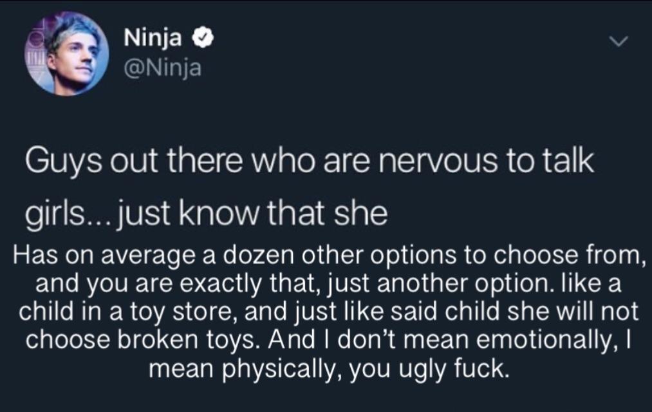Viewport: 652px width, 412px height.
Task: Click the line starting "child in a toy"
Action: [328, 312]
